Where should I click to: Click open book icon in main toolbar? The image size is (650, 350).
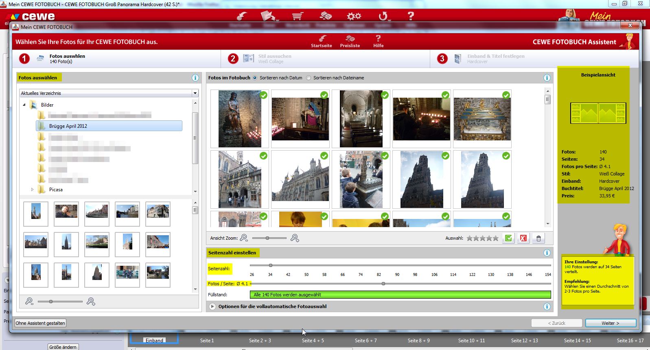click(x=269, y=16)
